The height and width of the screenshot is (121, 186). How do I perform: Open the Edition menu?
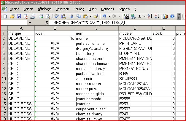[28, 9]
